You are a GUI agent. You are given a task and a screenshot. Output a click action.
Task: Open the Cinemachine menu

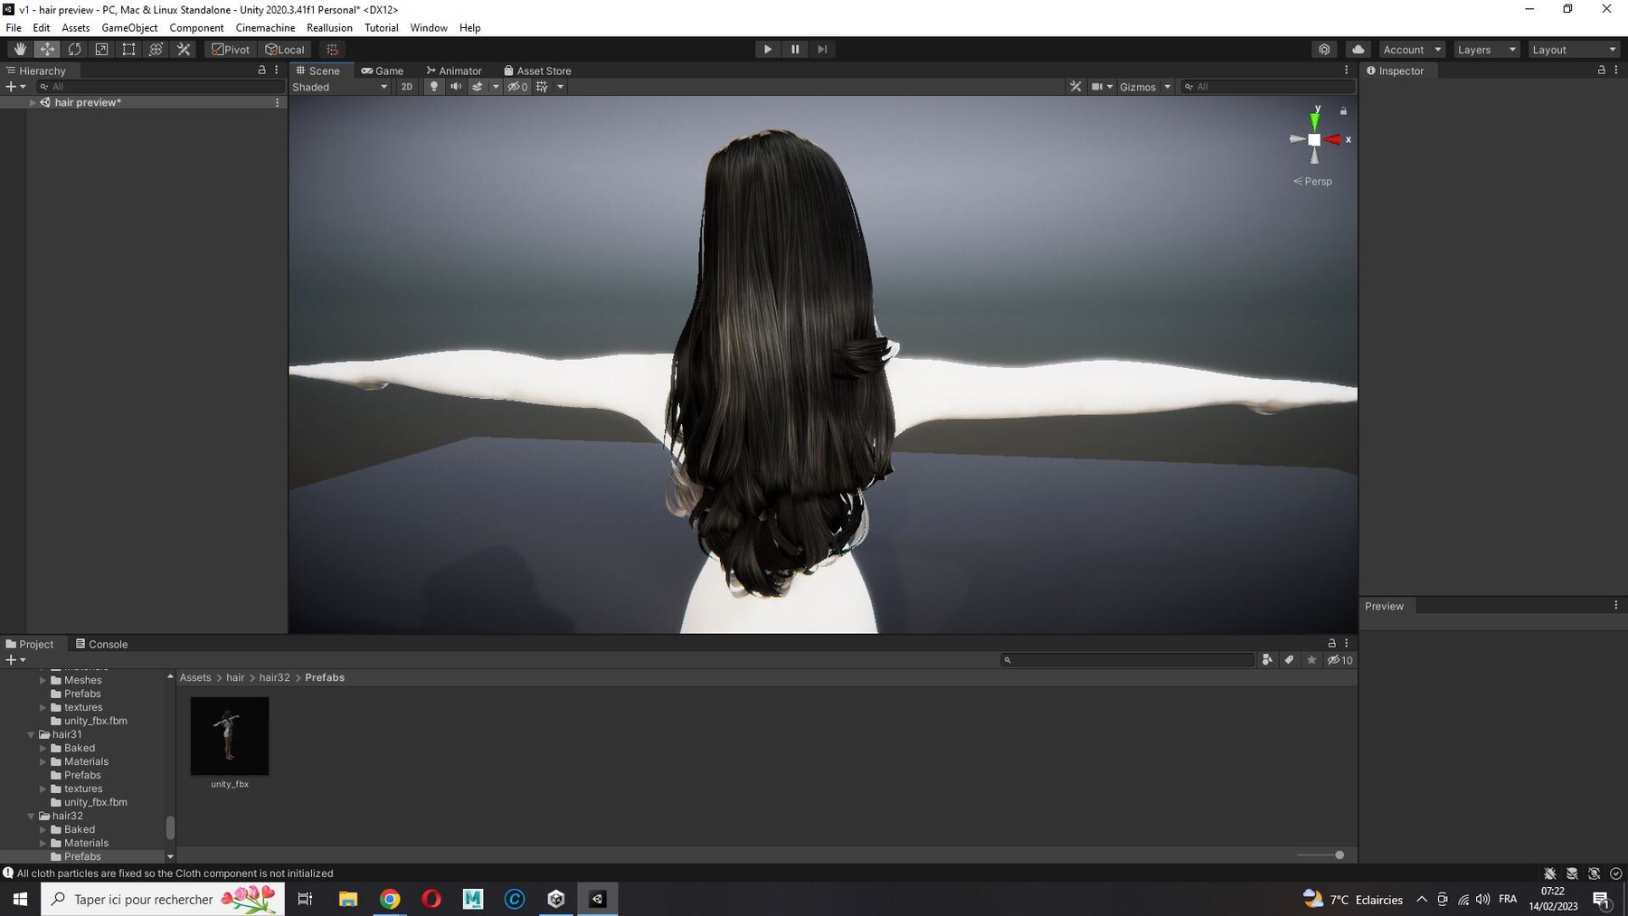(265, 28)
